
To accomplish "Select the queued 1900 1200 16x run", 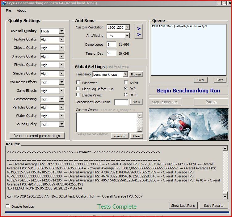I will point(179,26).
